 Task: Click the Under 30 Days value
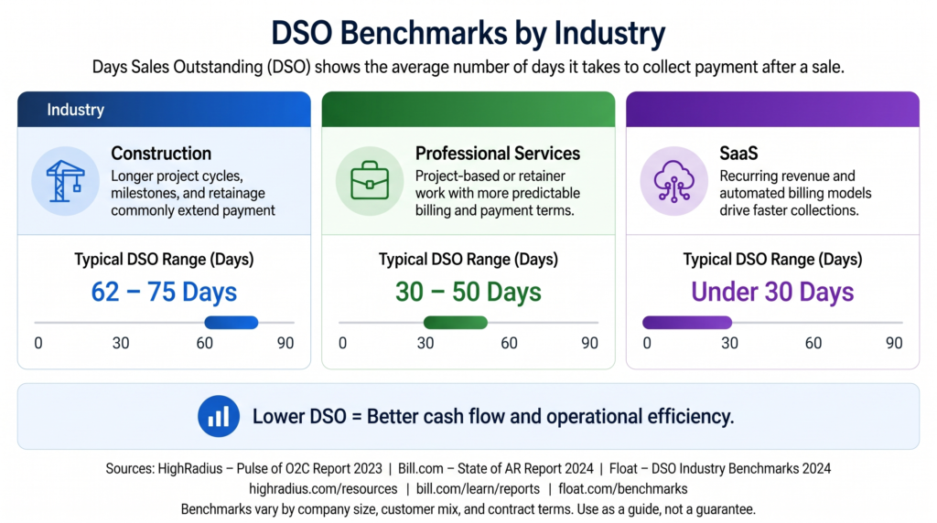pyautogui.click(x=772, y=292)
